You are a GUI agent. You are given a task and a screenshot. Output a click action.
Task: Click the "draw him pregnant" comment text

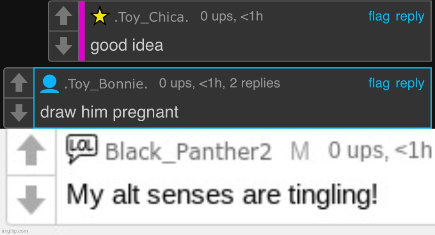pos(109,112)
